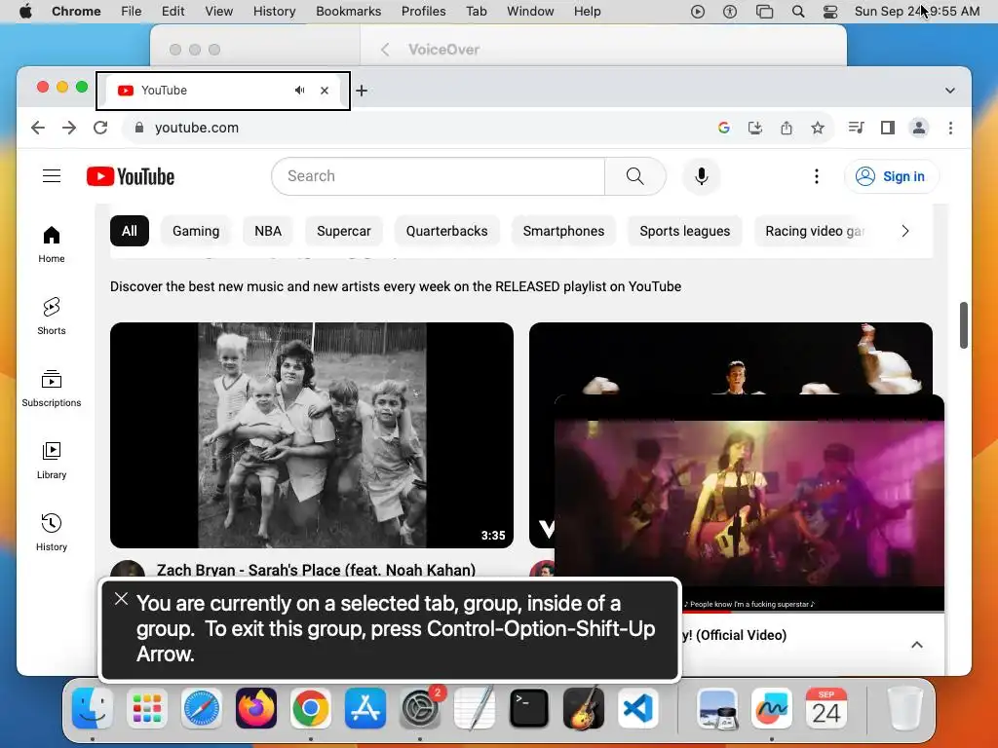Select the All filter chip

(130, 231)
